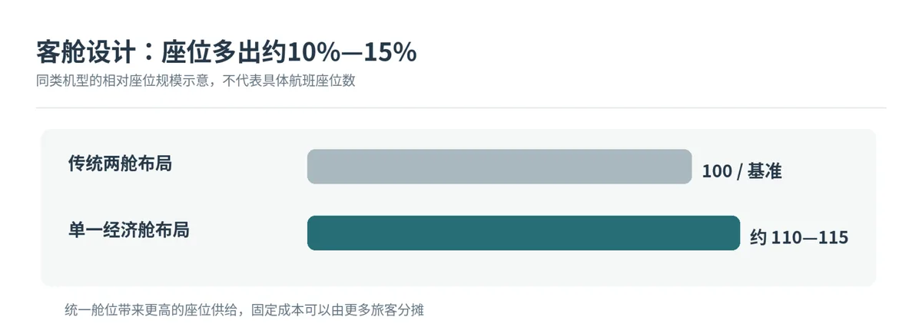Click the number 100 beside the gray bar
The image size is (922, 327).
(x=717, y=171)
